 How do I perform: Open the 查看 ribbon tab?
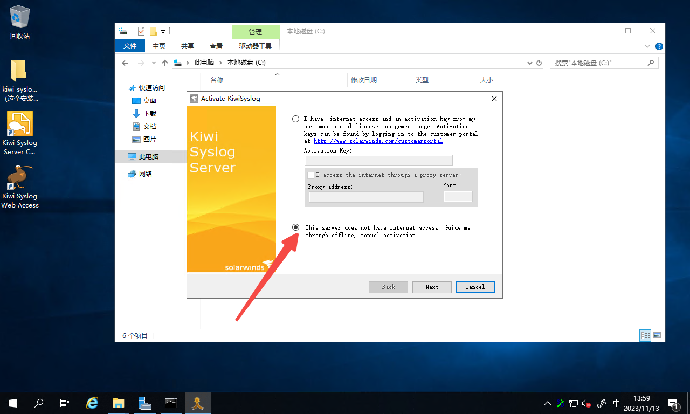(x=216, y=46)
